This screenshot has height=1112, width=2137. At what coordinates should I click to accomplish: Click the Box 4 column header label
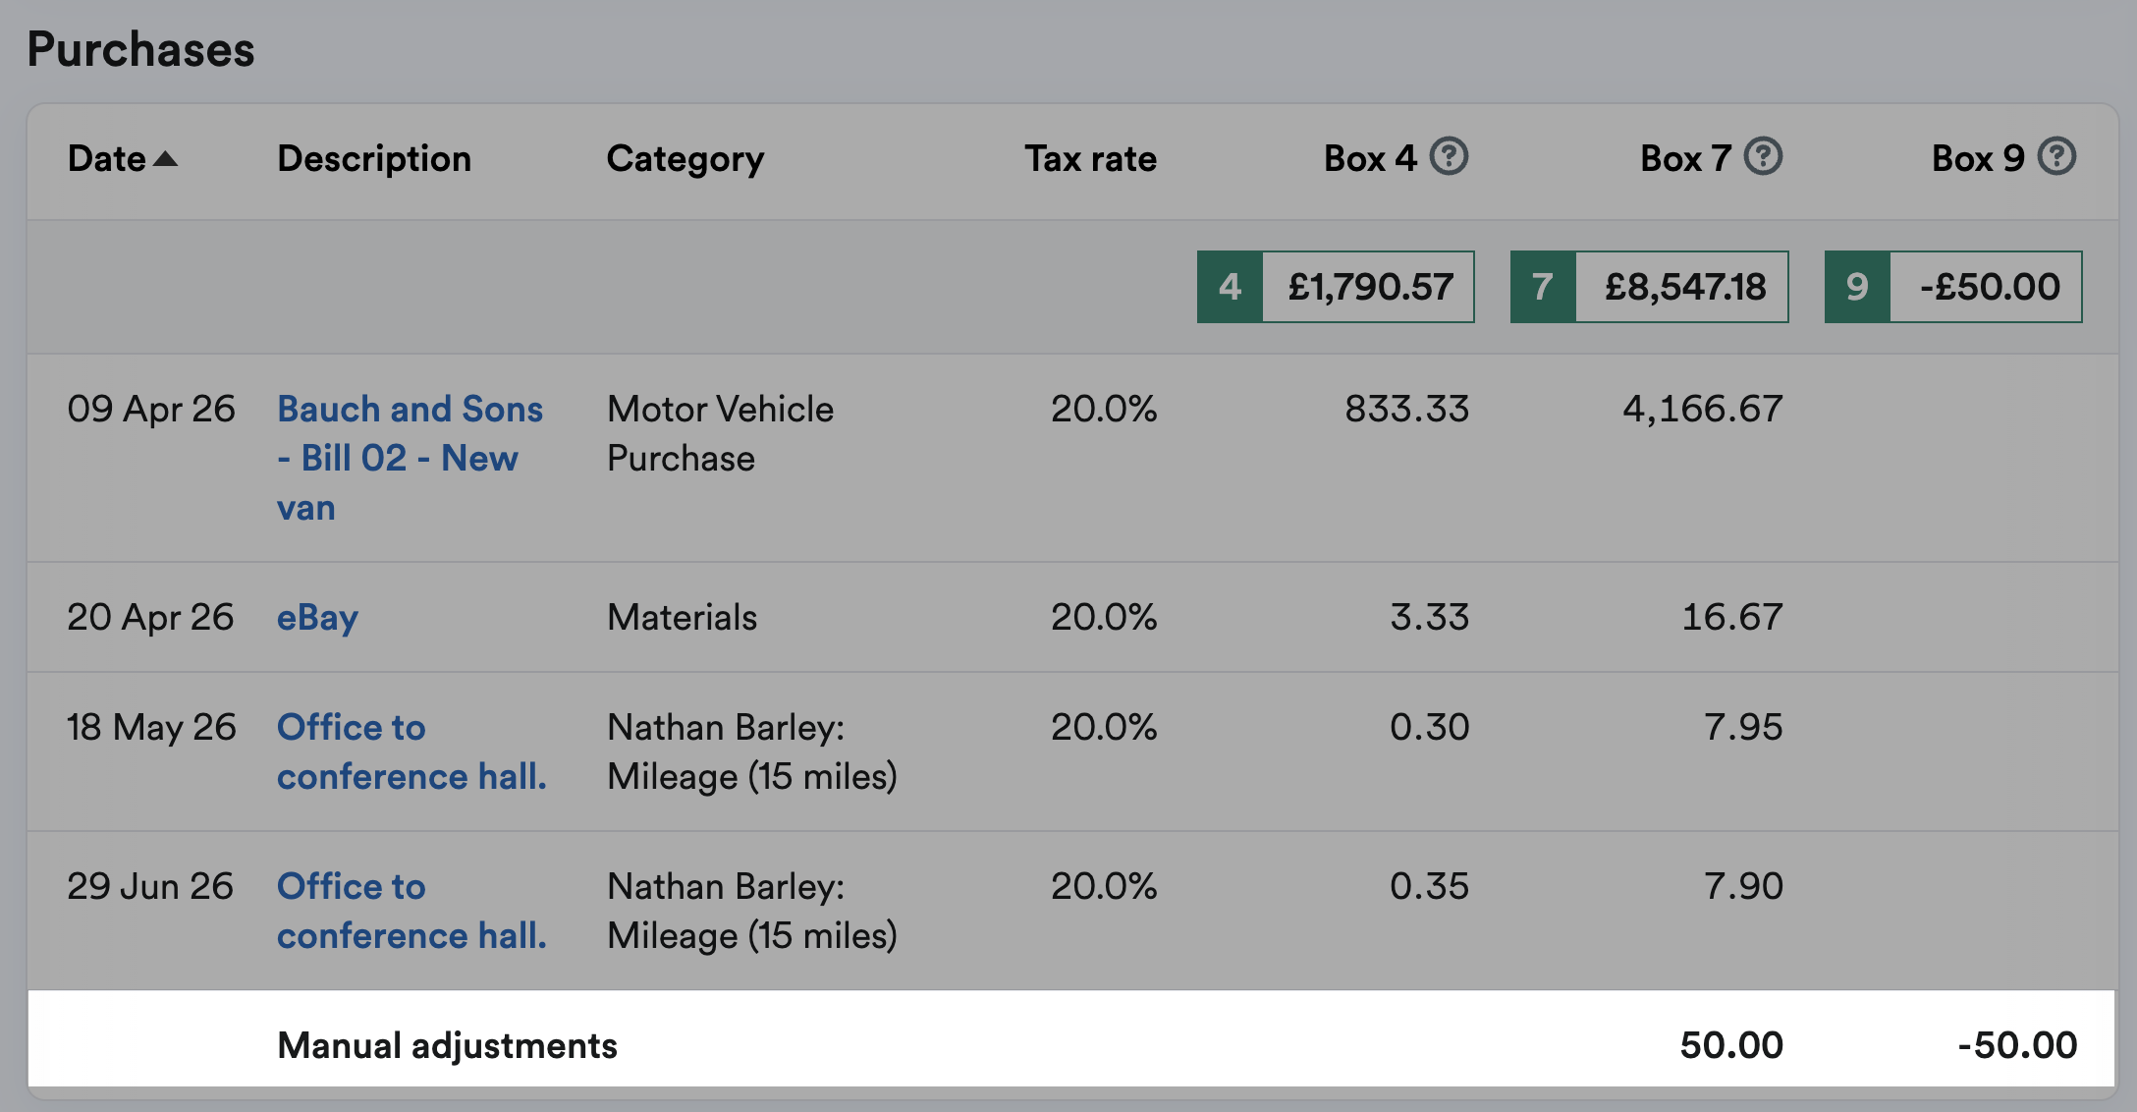1370,159
